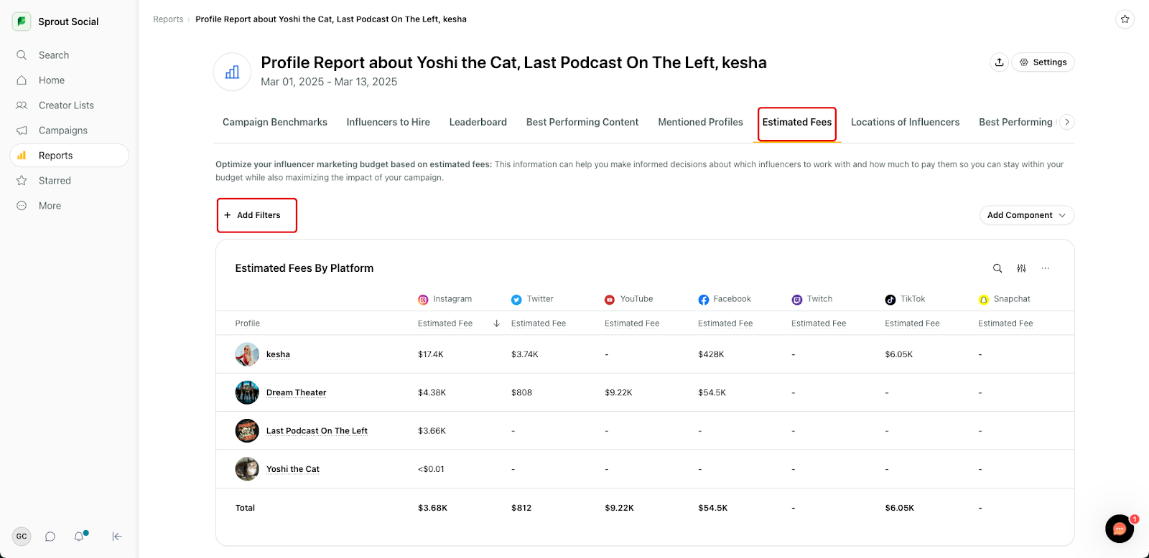
Task: Click the share/export upload icon
Action: (1000, 62)
